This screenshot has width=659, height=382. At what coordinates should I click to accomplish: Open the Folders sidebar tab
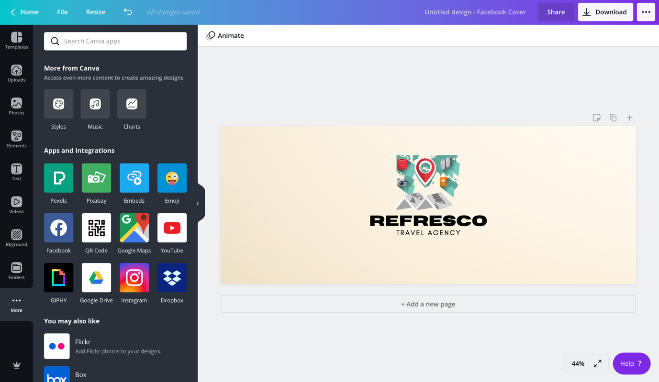click(16, 271)
